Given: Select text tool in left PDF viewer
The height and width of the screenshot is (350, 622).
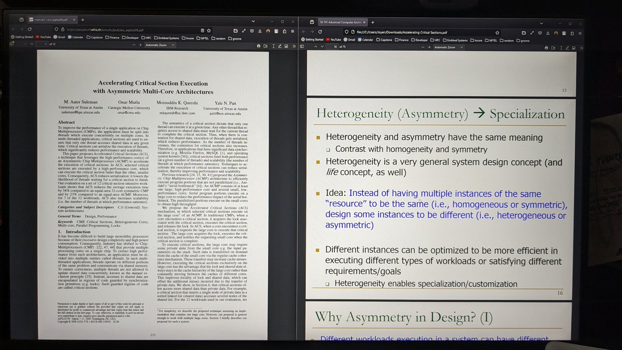Looking at the screenshot, I should 273,46.
